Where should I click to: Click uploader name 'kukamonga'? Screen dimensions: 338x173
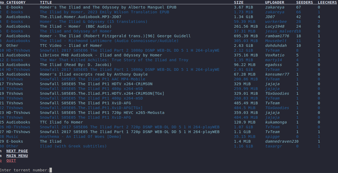276,122
